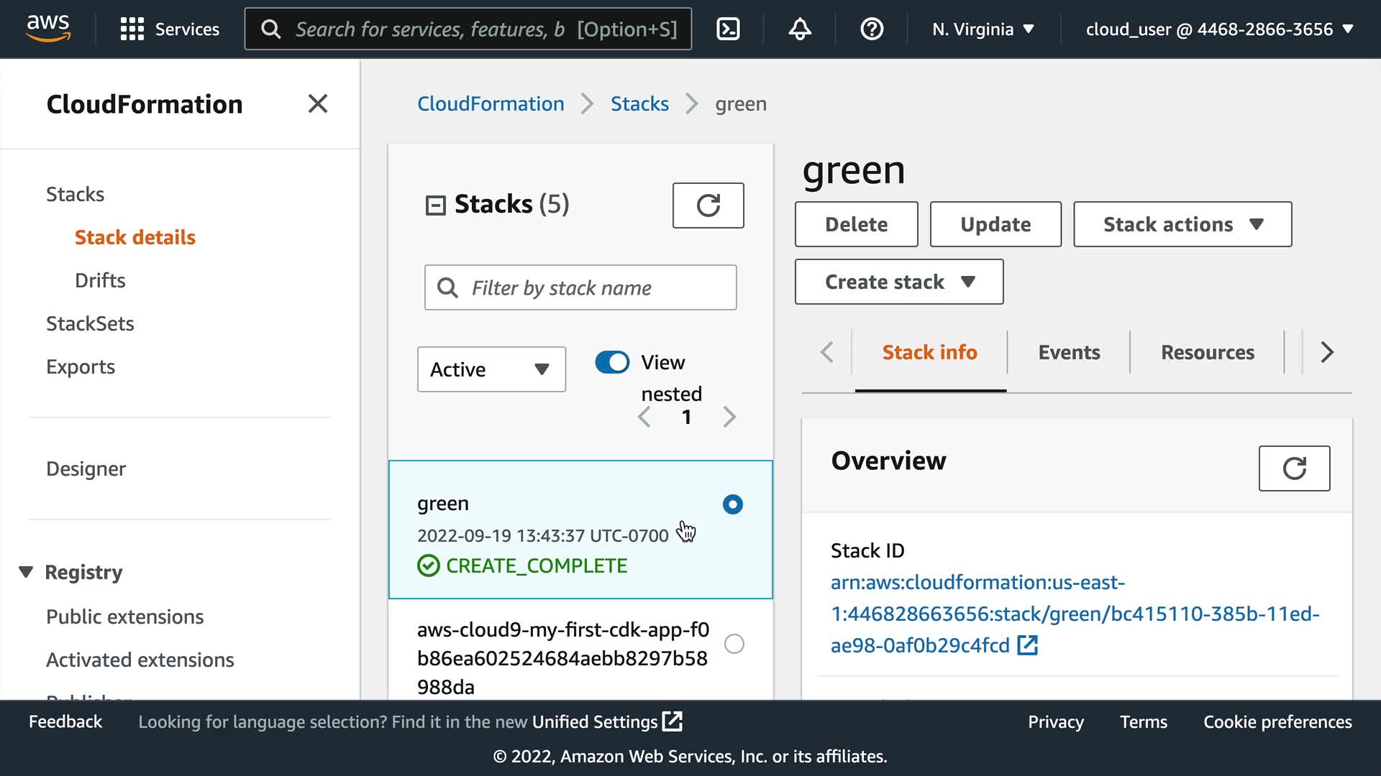Click the Filter by stack name field
Screen dimensions: 1381x776
(x=597, y=287)
